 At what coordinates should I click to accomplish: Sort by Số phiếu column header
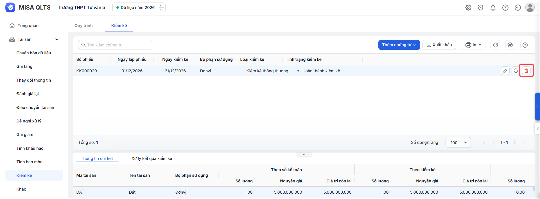coord(85,59)
